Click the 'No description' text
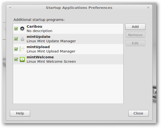The width and height of the screenshot is (161, 128). [x=40, y=31]
